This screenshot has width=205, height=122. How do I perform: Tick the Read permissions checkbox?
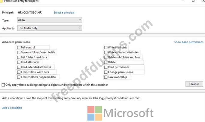tap(105, 67)
